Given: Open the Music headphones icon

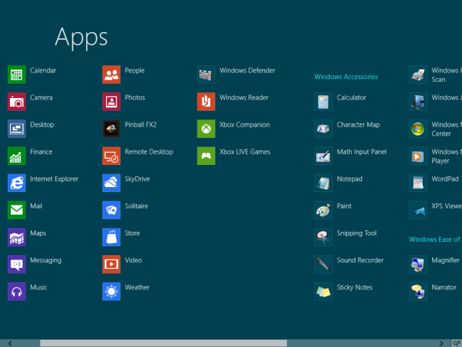Looking at the screenshot, I should (x=16, y=292).
